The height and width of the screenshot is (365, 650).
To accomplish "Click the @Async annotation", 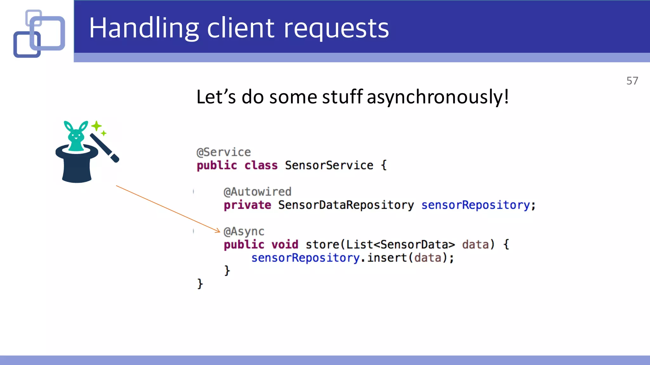I will click(x=244, y=231).
